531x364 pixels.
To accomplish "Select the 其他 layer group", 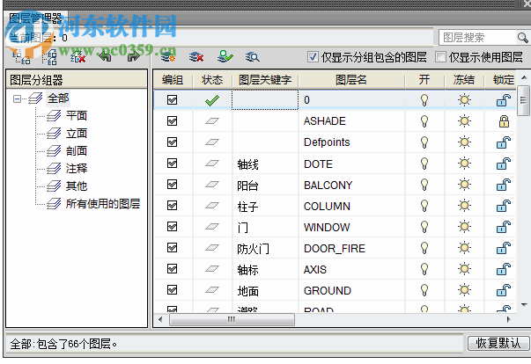I will (77, 186).
